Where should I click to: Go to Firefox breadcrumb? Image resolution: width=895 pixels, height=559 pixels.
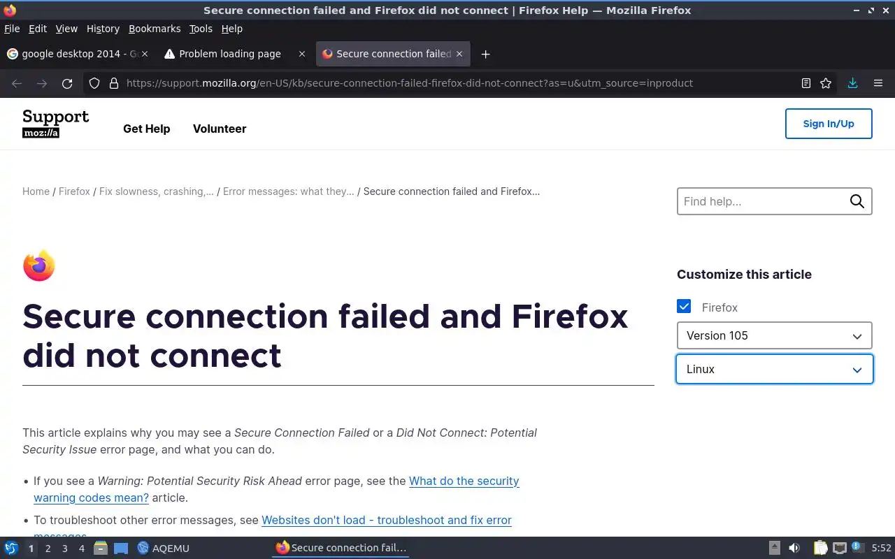pos(74,191)
